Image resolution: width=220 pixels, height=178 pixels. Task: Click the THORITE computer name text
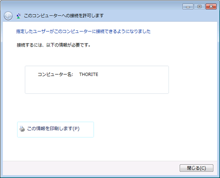pyautogui.click(x=89, y=74)
